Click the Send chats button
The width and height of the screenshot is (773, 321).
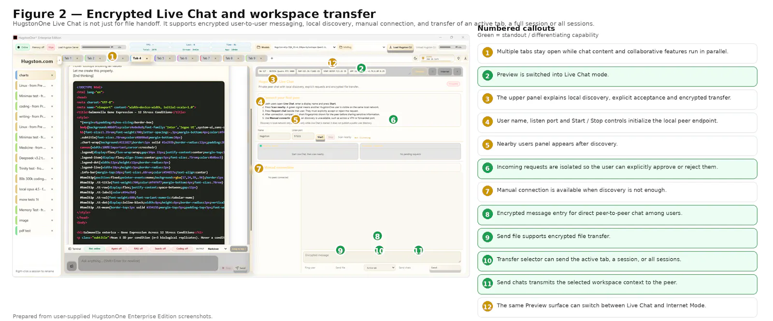click(x=405, y=267)
